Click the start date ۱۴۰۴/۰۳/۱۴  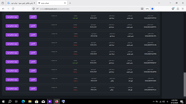coord(93,72)
